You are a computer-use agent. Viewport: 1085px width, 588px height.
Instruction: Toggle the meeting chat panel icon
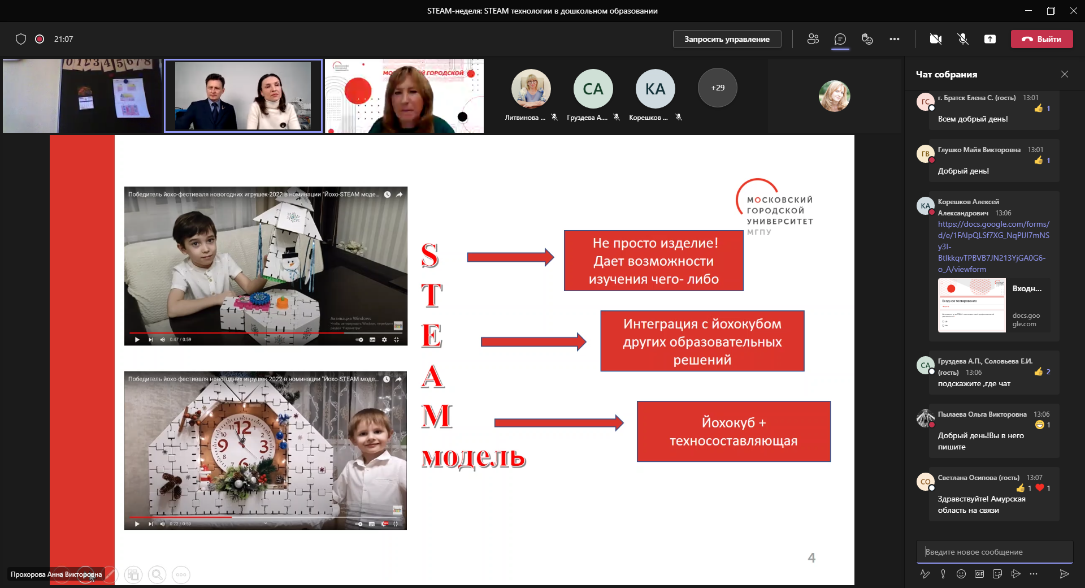point(840,39)
